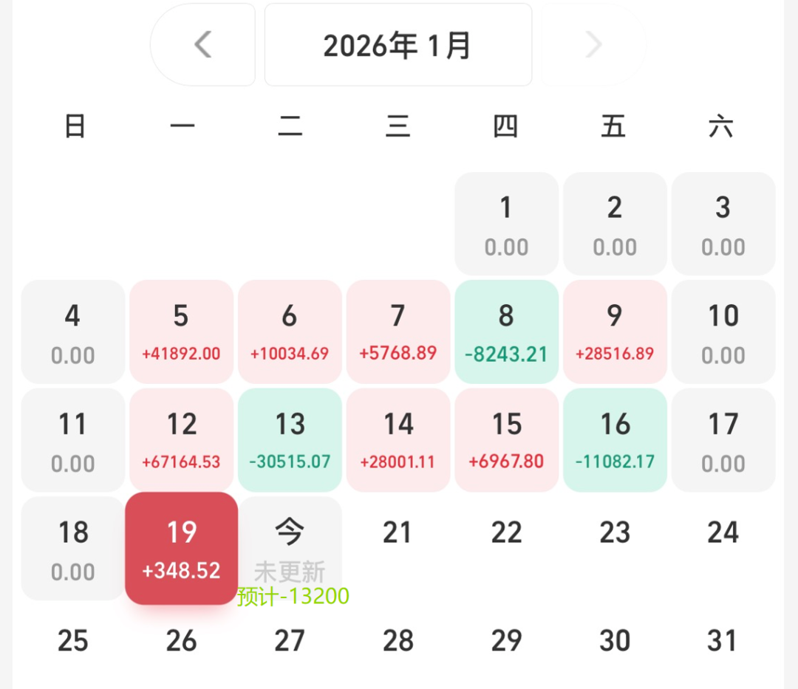Choose date 22 in the calendar
The height and width of the screenshot is (689, 798).
pos(506,533)
